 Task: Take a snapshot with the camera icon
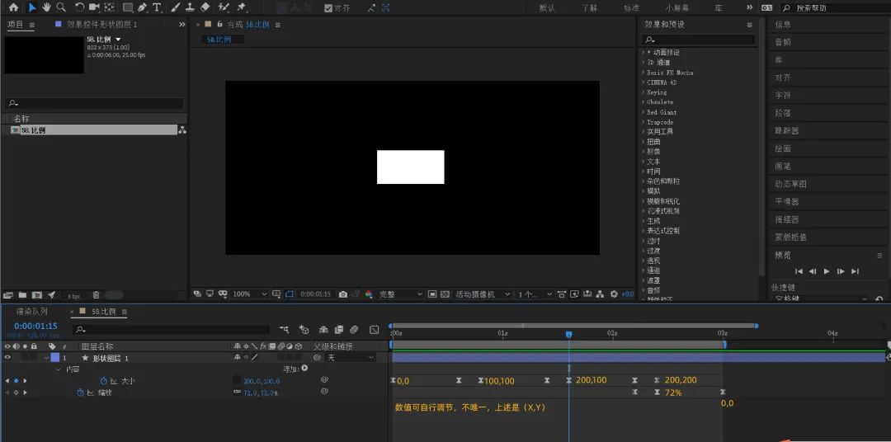[342, 294]
